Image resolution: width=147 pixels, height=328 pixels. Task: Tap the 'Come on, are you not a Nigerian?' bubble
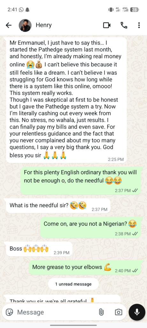pyautogui.click(x=90, y=227)
